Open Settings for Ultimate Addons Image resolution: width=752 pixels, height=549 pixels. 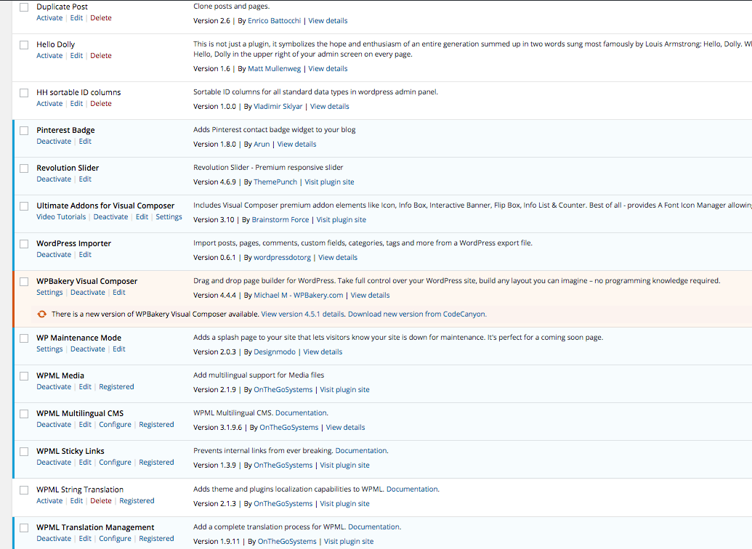pos(169,216)
